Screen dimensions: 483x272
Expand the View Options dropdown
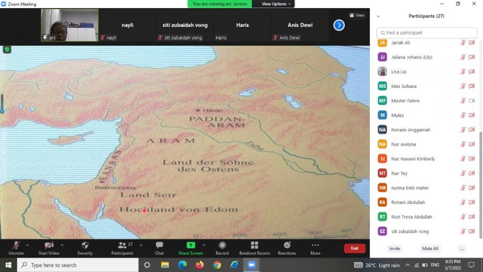[277, 4]
